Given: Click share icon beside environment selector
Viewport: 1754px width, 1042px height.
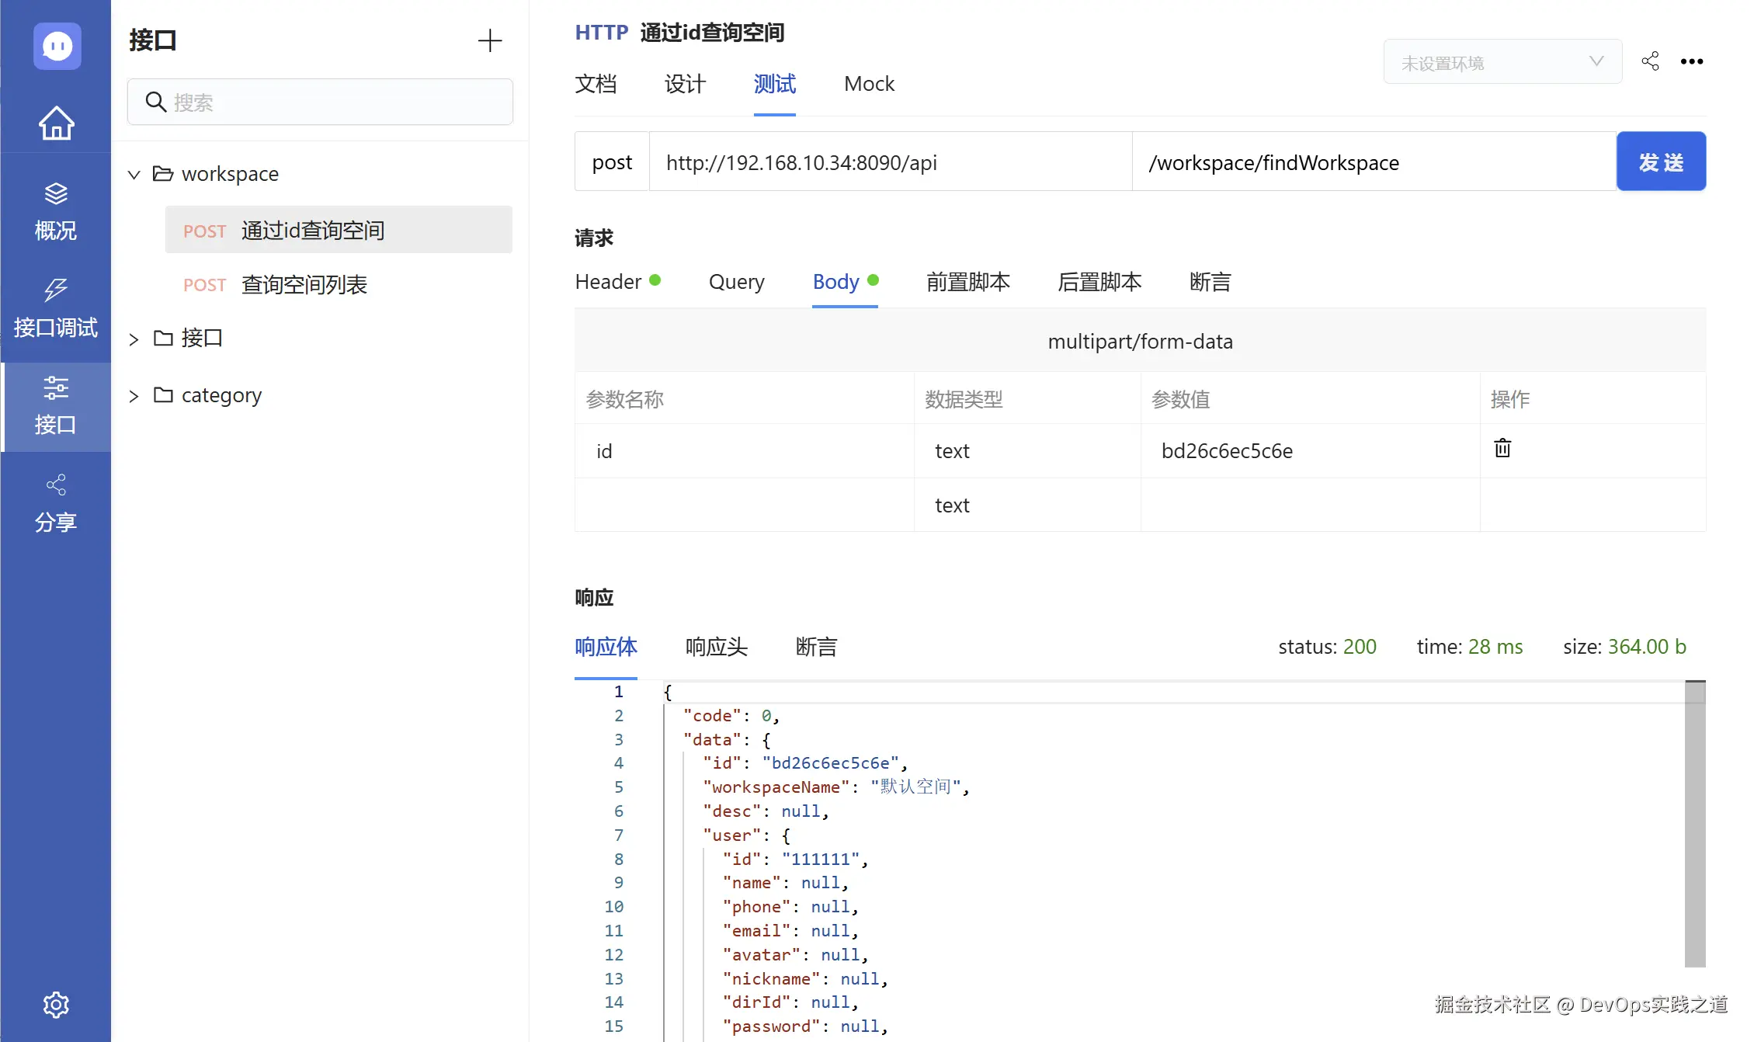Looking at the screenshot, I should [1650, 61].
